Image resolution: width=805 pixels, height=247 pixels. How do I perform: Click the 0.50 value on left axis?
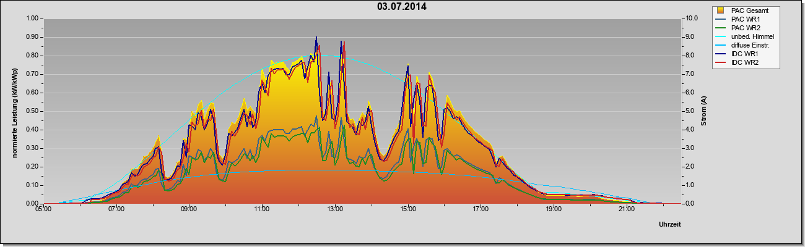(32, 111)
